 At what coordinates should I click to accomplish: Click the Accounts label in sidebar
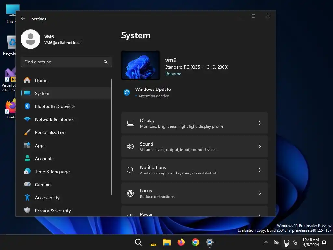click(x=44, y=159)
